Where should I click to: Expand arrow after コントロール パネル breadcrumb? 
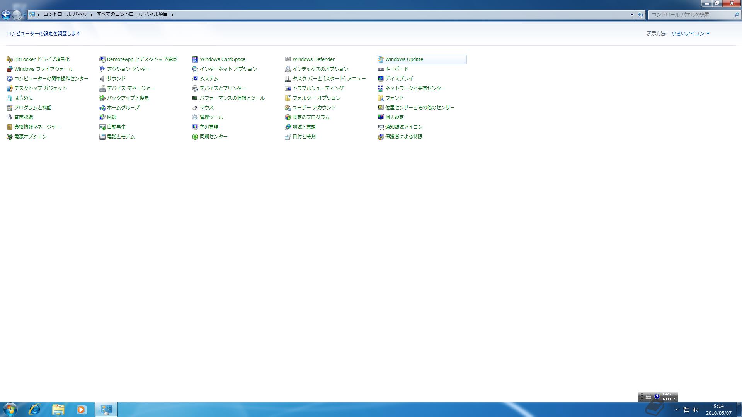(x=92, y=15)
